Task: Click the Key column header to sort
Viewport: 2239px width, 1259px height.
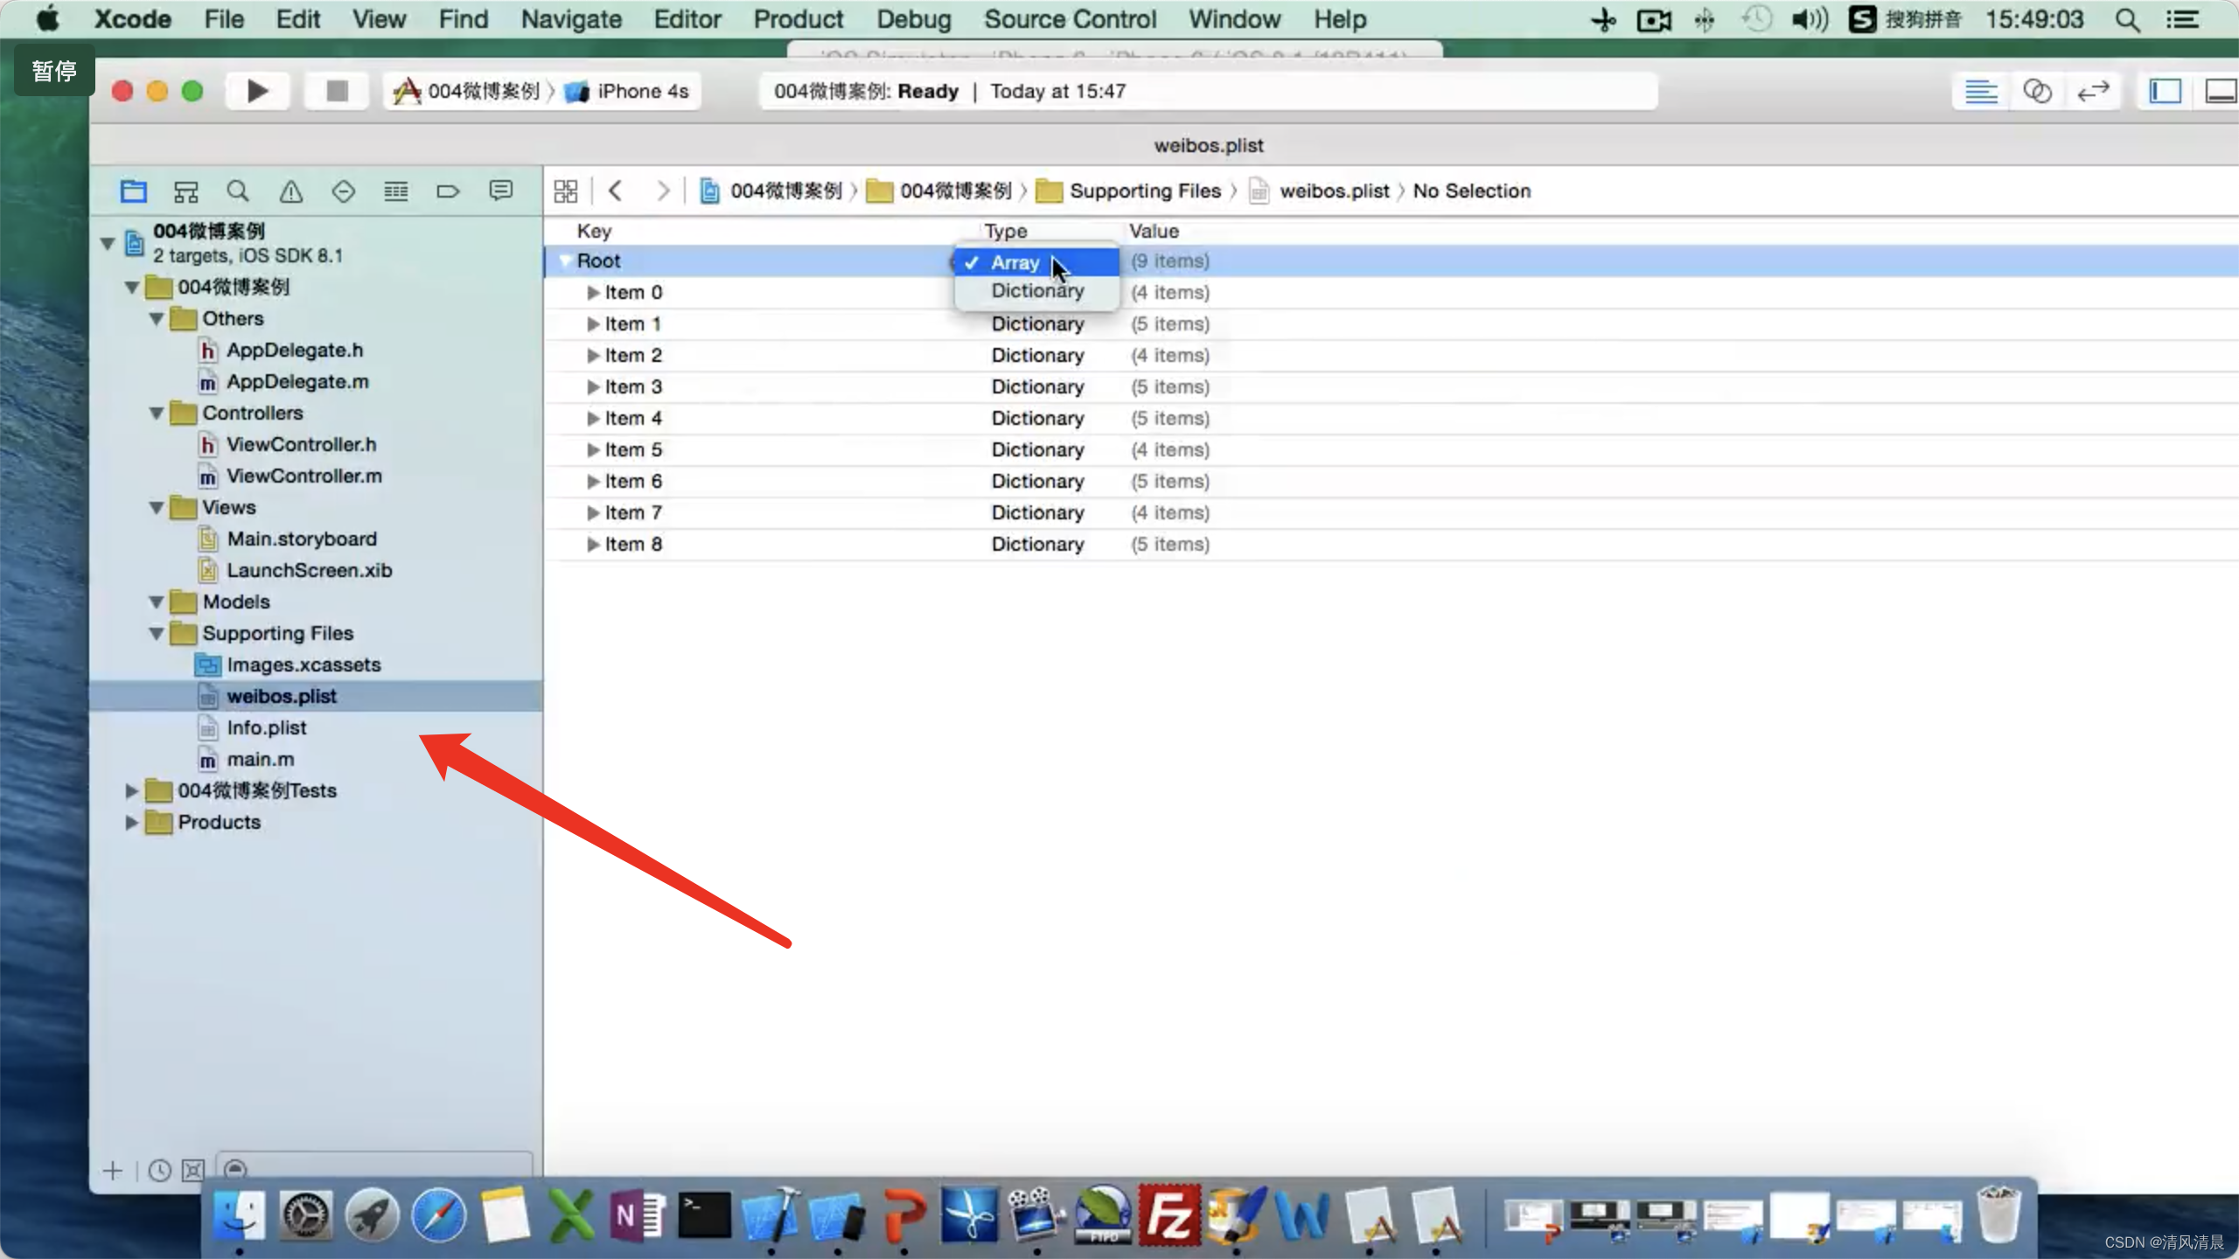Action: tap(594, 229)
